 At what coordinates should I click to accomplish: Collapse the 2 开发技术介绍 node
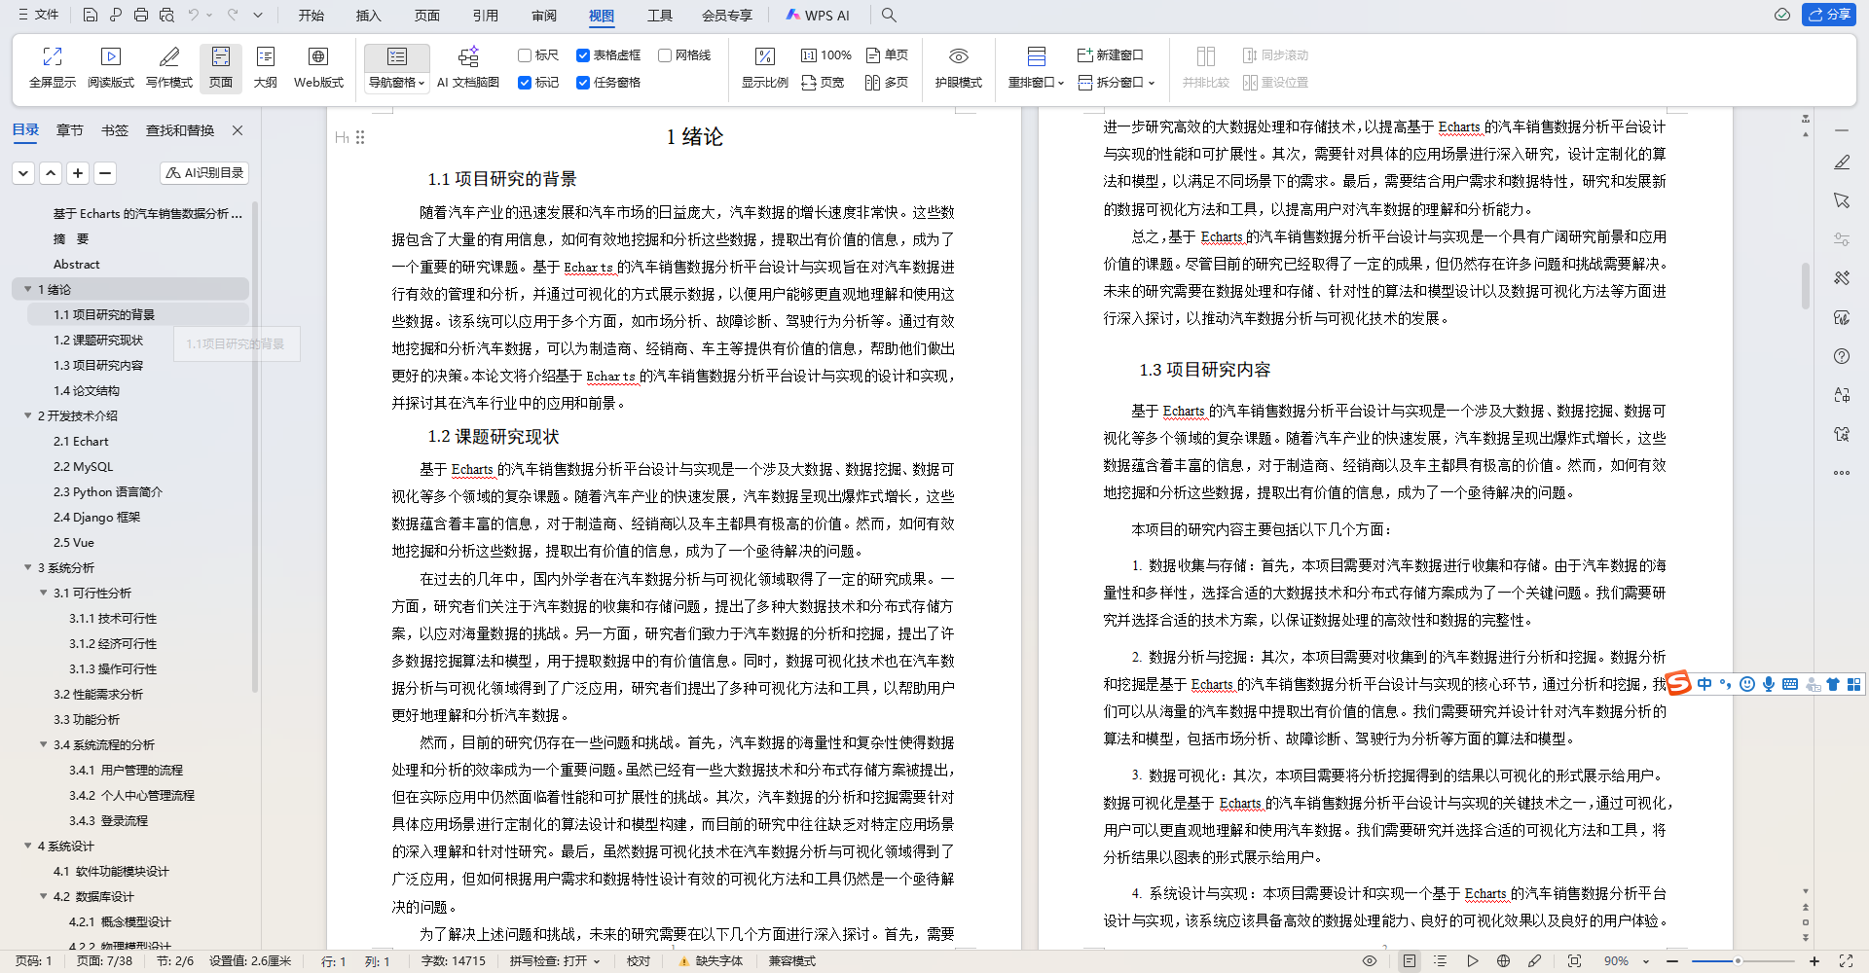(27, 415)
